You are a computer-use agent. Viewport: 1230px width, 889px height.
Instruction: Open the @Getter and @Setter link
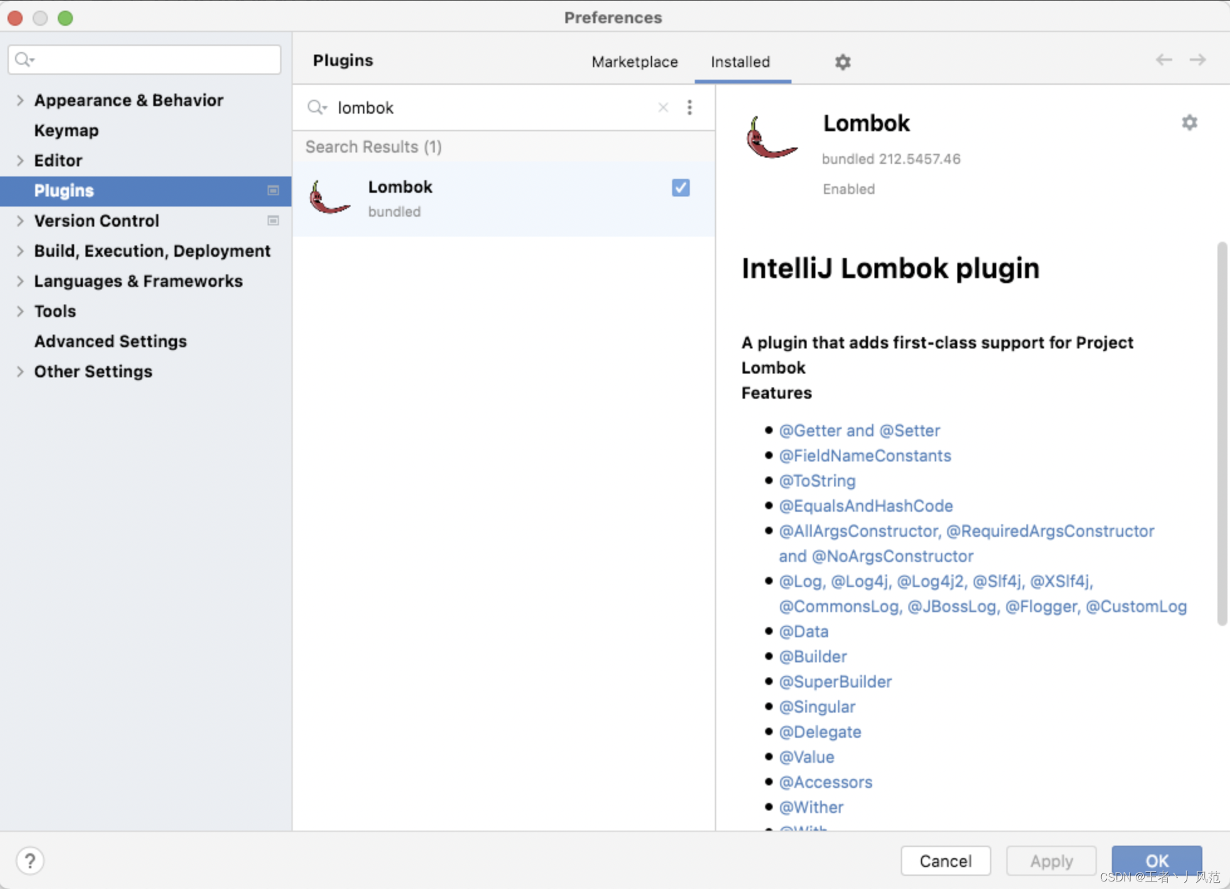click(x=859, y=431)
